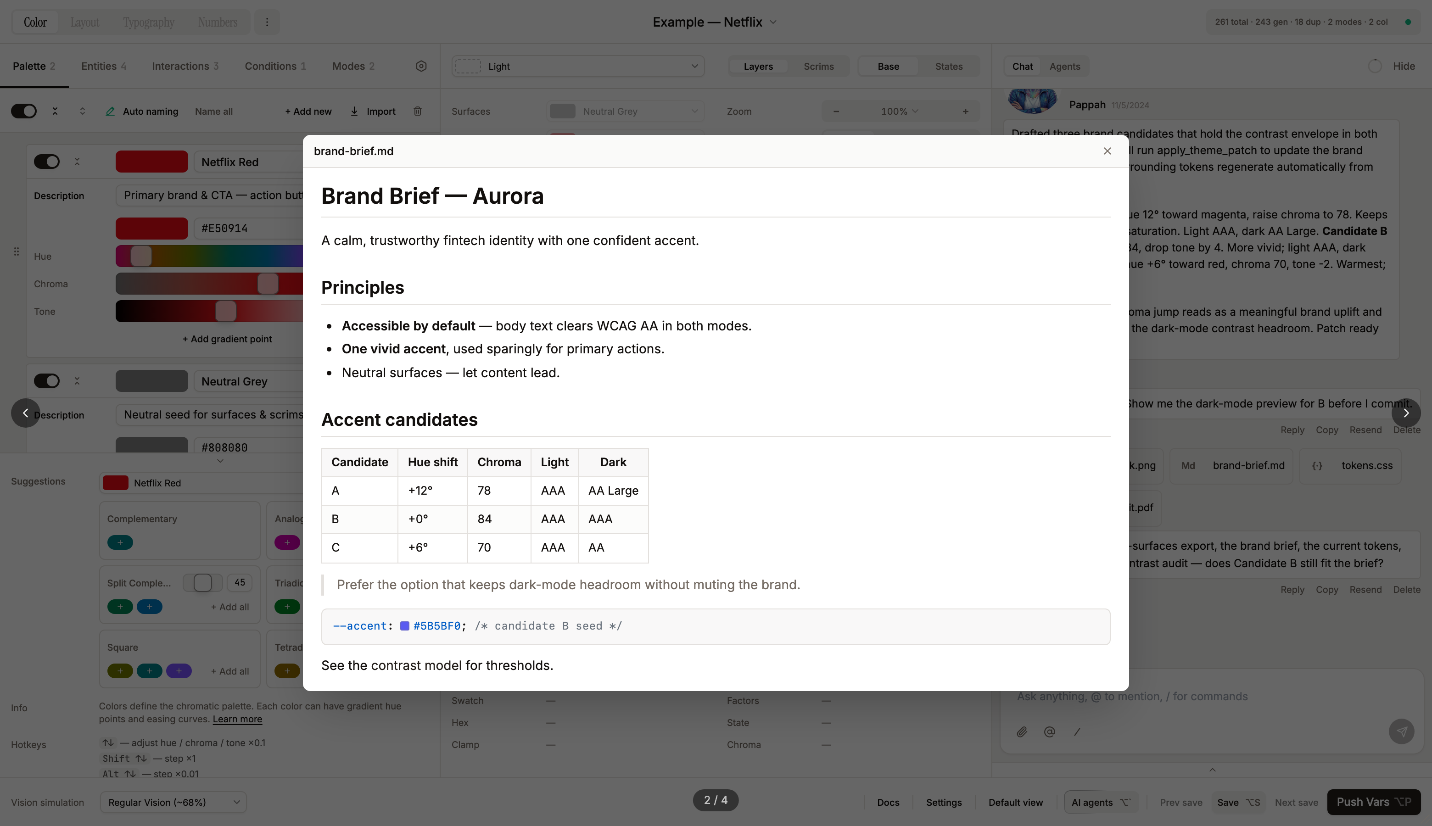Switch to the Layout tab

pyautogui.click(x=84, y=22)
